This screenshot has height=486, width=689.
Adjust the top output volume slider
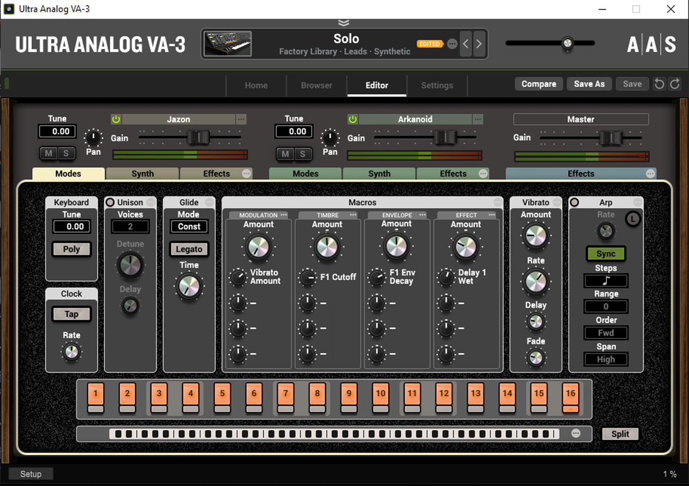(x=567, y=43)
